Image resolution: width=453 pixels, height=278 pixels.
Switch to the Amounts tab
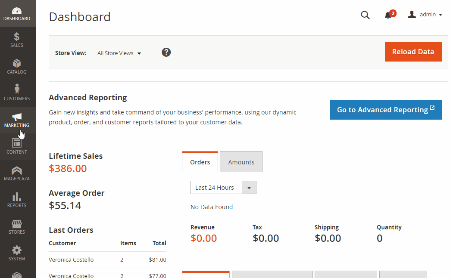pyautogui.click(x=241, y=162)
